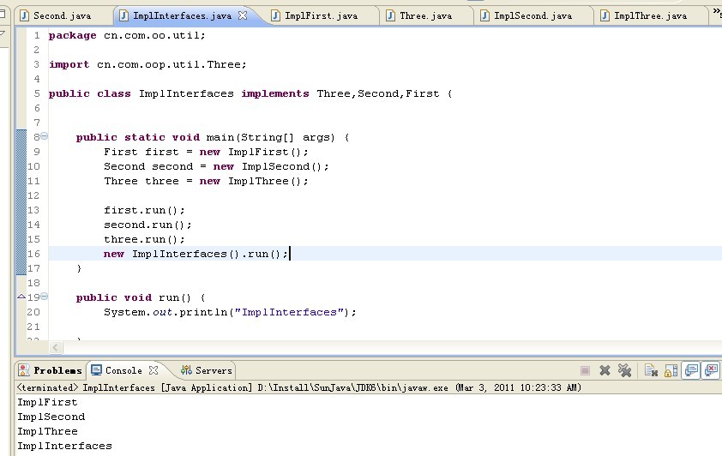Toggle show console when standard error changes
The height and width of the screenshot is (456, 722).
click(712, 370)
